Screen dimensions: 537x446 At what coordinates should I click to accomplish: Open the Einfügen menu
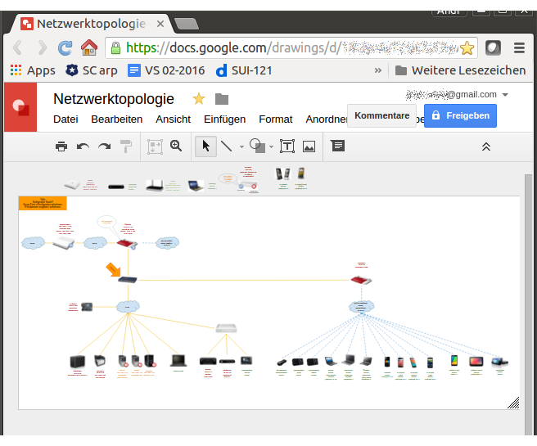pyautogui.click(x=224, y=119)
